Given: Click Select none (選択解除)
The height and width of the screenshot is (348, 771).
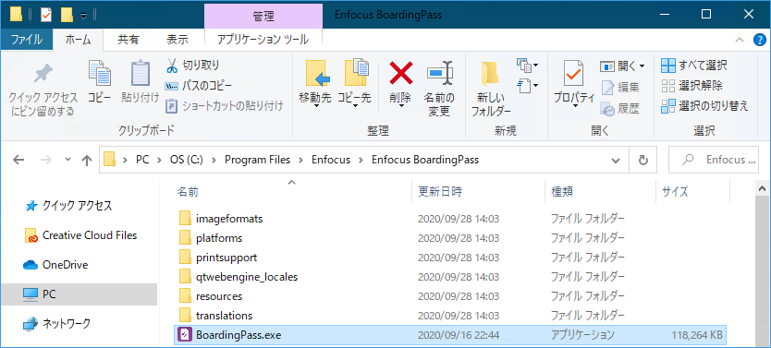Looking at the screenshot, I should 692,86.
